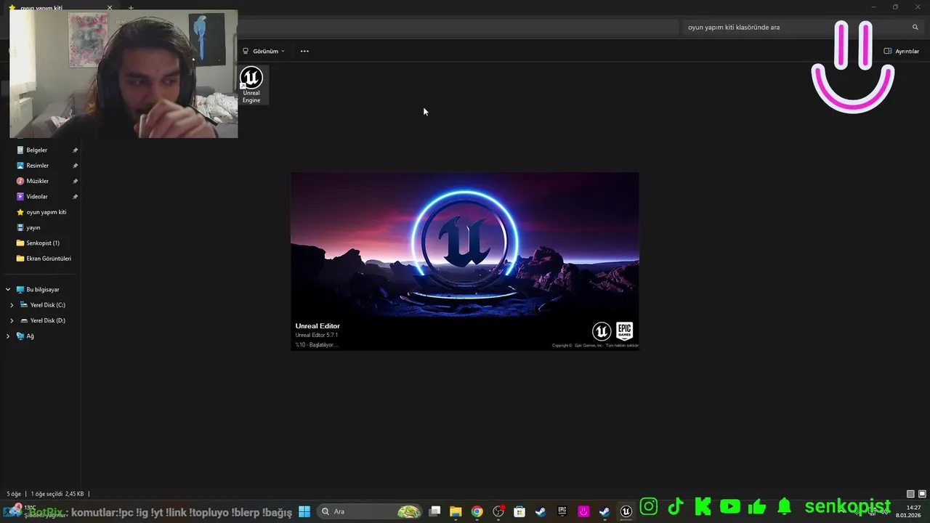
Task: Click the taskbar Ara search box
Action: coord(371,511)
